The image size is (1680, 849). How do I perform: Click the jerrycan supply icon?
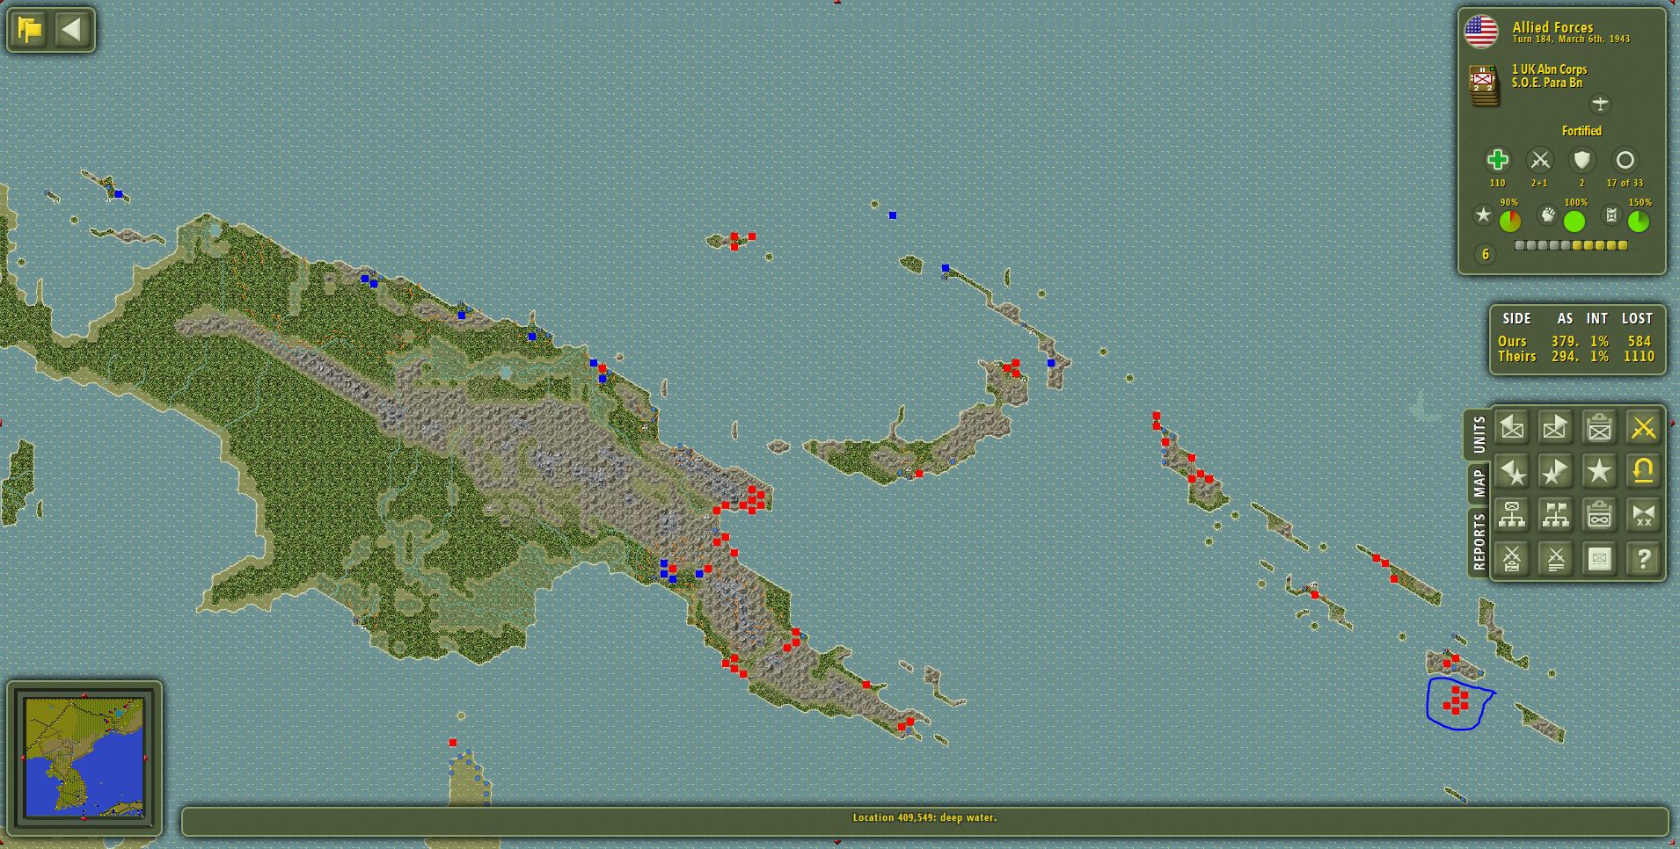click(x=1611, y=214)
